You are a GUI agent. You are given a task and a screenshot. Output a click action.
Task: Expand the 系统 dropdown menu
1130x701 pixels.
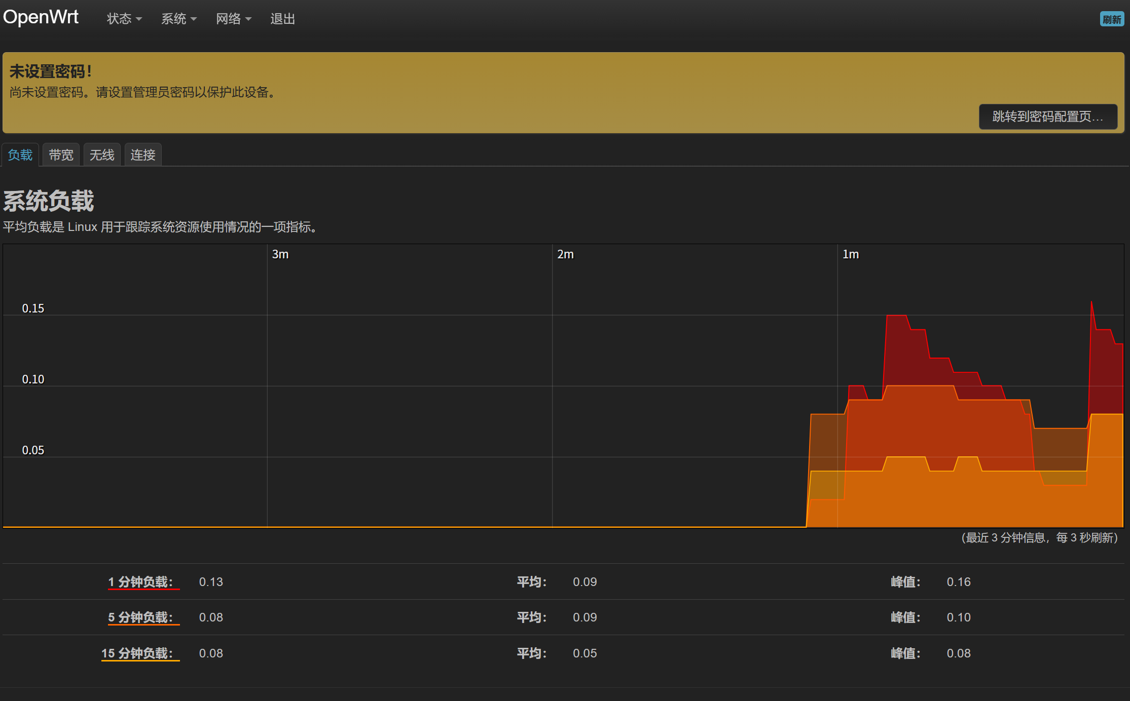(x=178, y=19)
